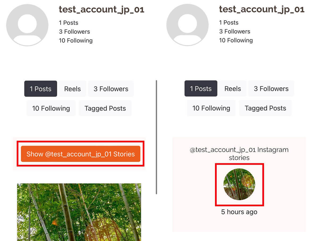Click the 5 hours ago story timestamp
The width and height of the screenshot is (319, 241).
[239, 212]
